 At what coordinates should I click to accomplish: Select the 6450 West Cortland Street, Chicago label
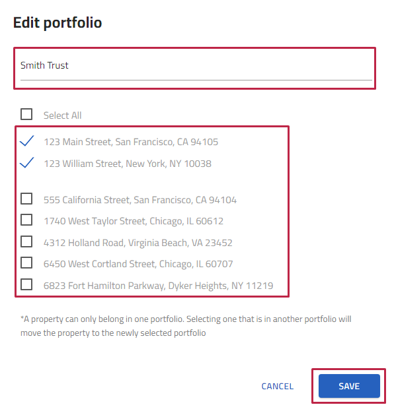pos(138,264)
